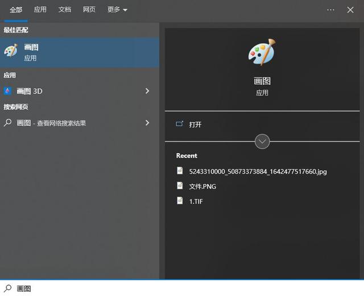Viewport: 364px width, 297px height.
Task: Select 画图 - 查看网络搜索结果
Action: tap(51, 123)
